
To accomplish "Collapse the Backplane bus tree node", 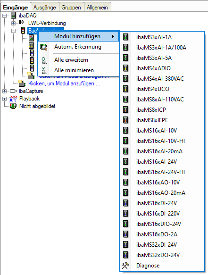I will [x=13, y=31].
